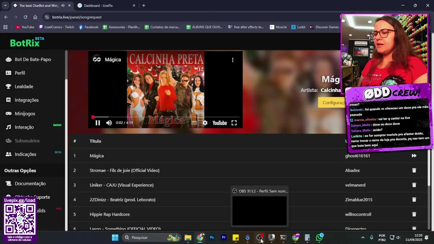Pause the YouTube video

[98, 123]
